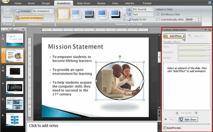Click the "To provide an open environment" bullet
This screenshot has height=132, width=213.
click(72, 72)
